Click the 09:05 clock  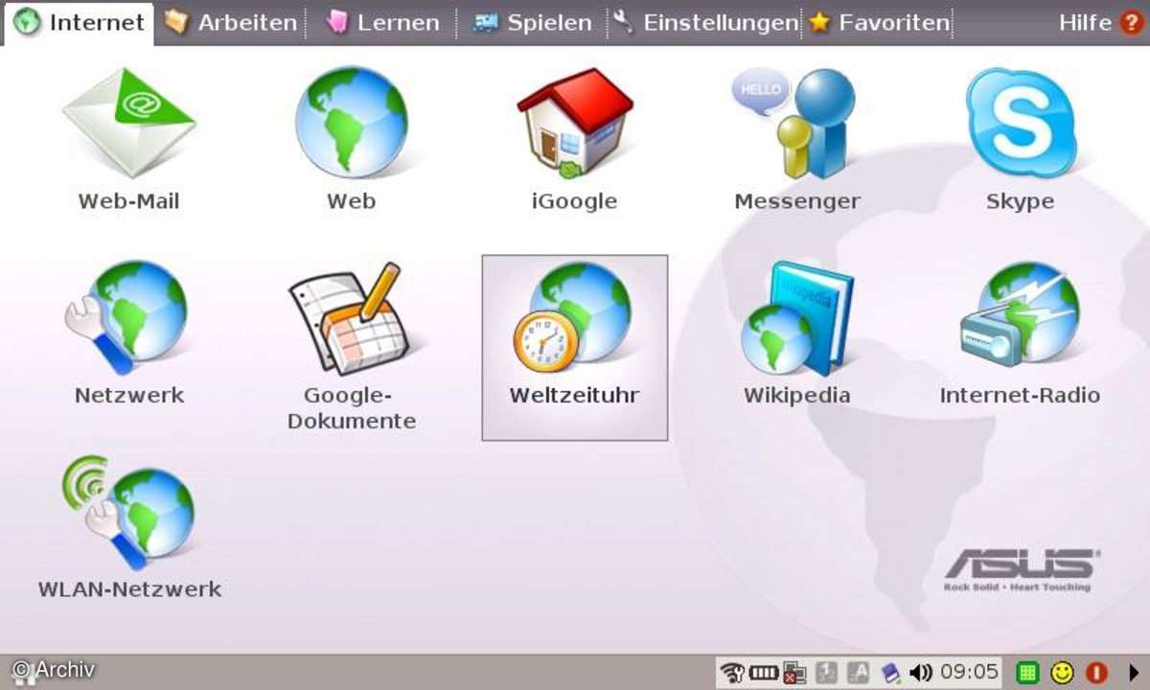tap(969, 672)
